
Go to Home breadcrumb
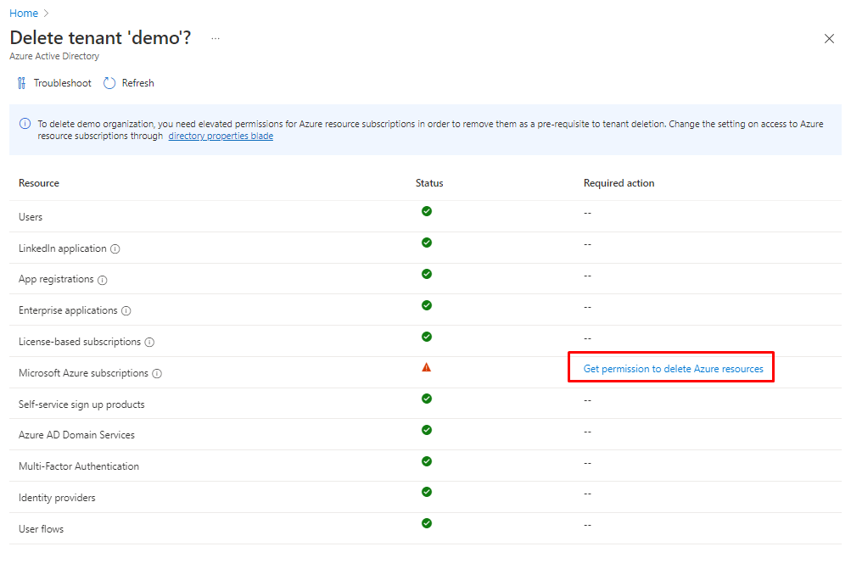point(24,13)
